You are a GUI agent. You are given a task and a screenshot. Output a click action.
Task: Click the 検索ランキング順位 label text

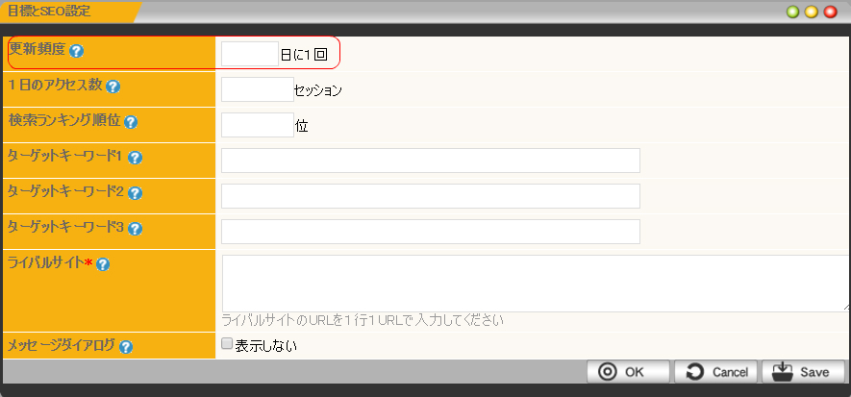64,120
